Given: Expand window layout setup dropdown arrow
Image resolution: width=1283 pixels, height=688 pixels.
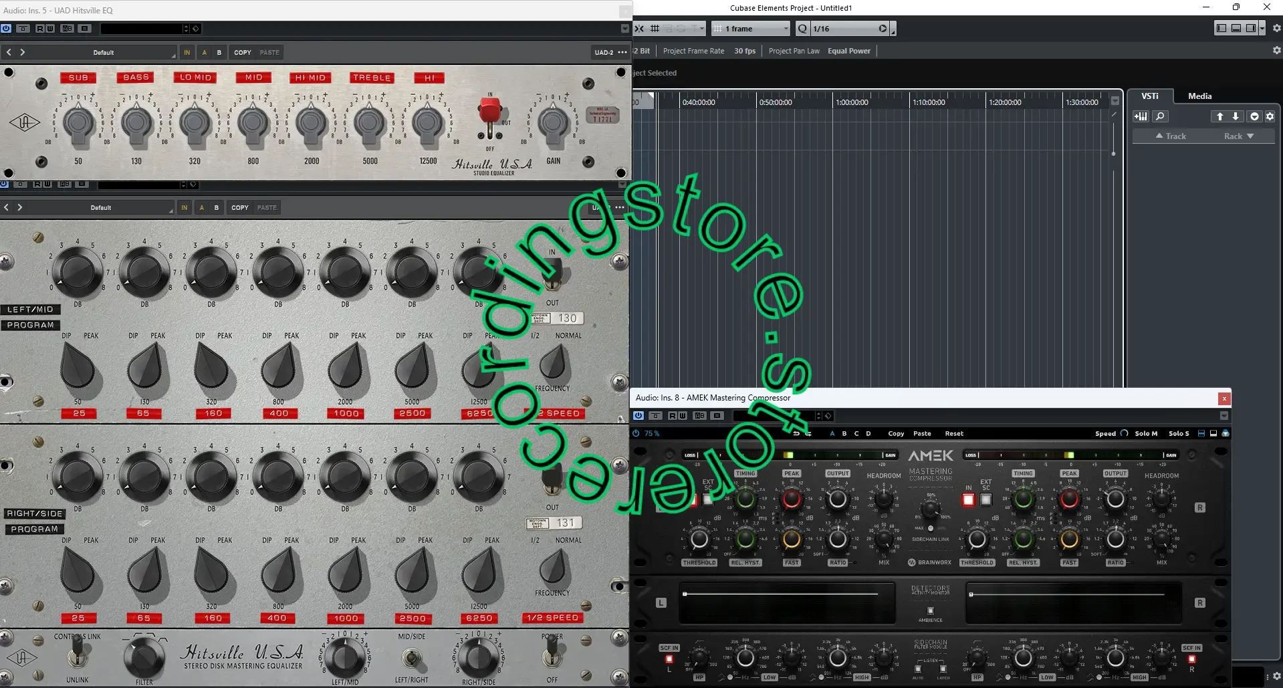Looking at the screenshot, I should (1262, 28).
